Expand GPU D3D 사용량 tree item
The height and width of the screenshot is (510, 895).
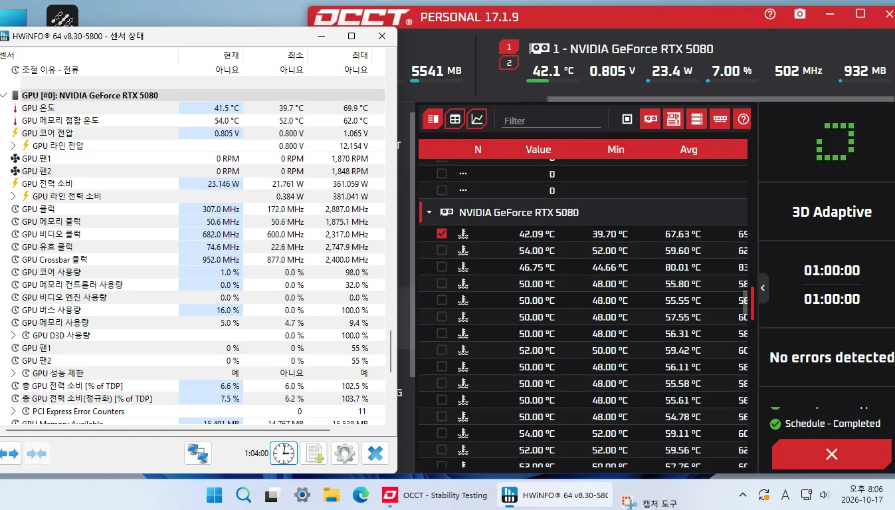(x=14, y=335)
